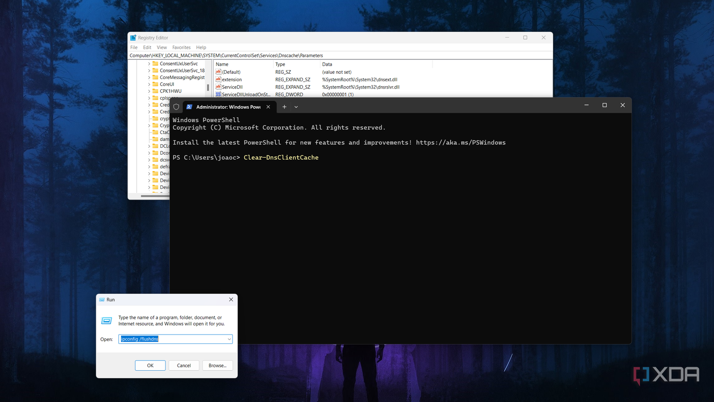The width and height of the screenshot is (714, 402).
Task: Expand the ConsentUxUserSvc tree node
Action: (x=149, y=64)
